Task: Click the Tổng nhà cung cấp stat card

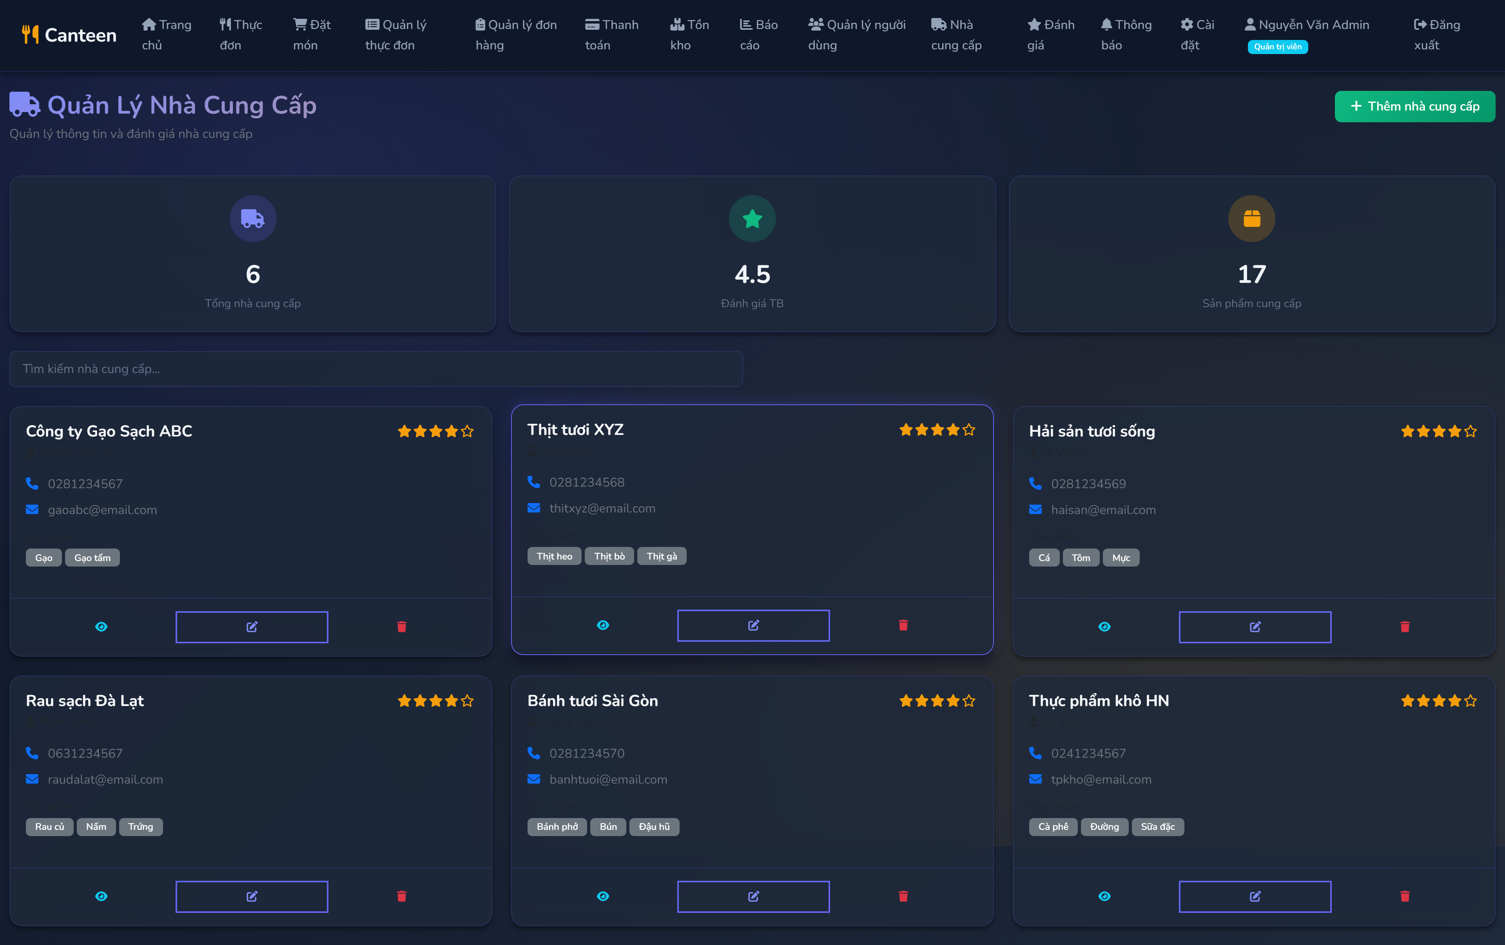Action: click(252, 254)
